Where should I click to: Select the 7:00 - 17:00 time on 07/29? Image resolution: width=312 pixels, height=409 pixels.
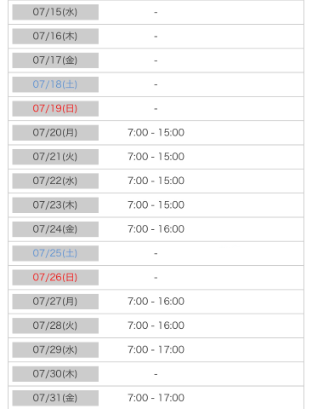156,349
